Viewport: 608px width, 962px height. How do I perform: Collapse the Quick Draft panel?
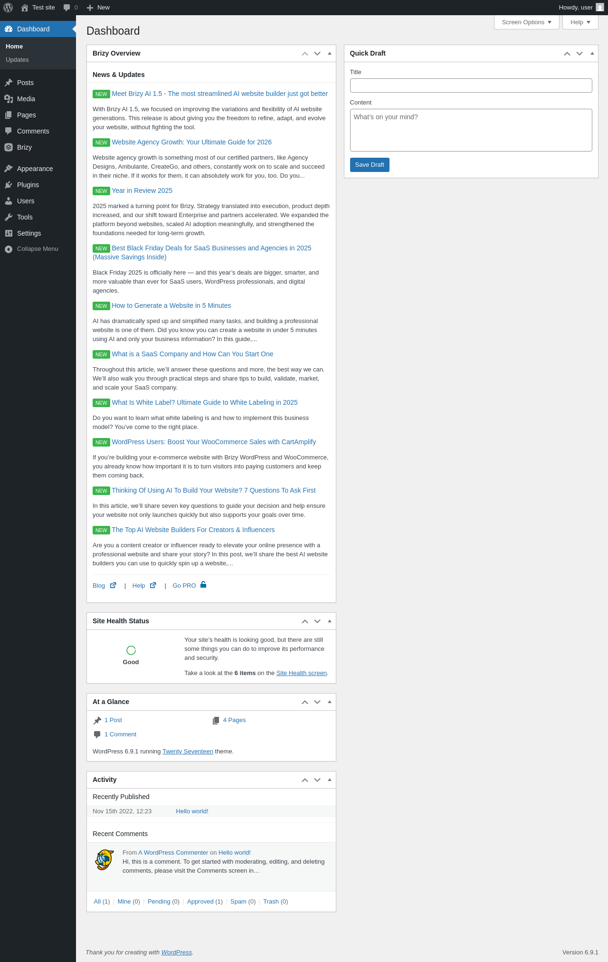click(592, 54)
